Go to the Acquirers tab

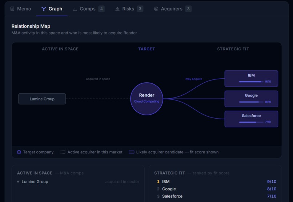point(173,9)
